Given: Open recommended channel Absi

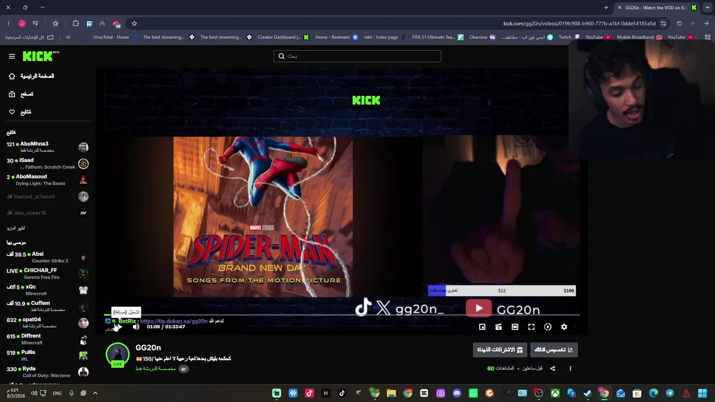Looking at the screenshot, I should (x=47, y=257).
